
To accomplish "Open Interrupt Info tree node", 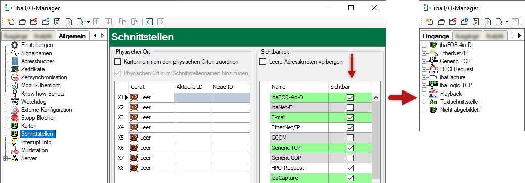I will click(x=36, y=142).
